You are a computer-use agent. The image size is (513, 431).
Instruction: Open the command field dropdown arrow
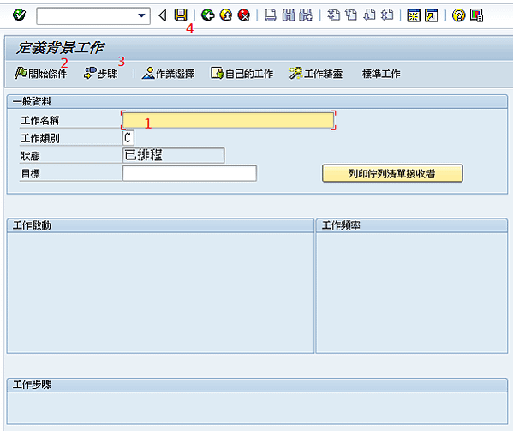pyautogui.click(x=141, y=15)
